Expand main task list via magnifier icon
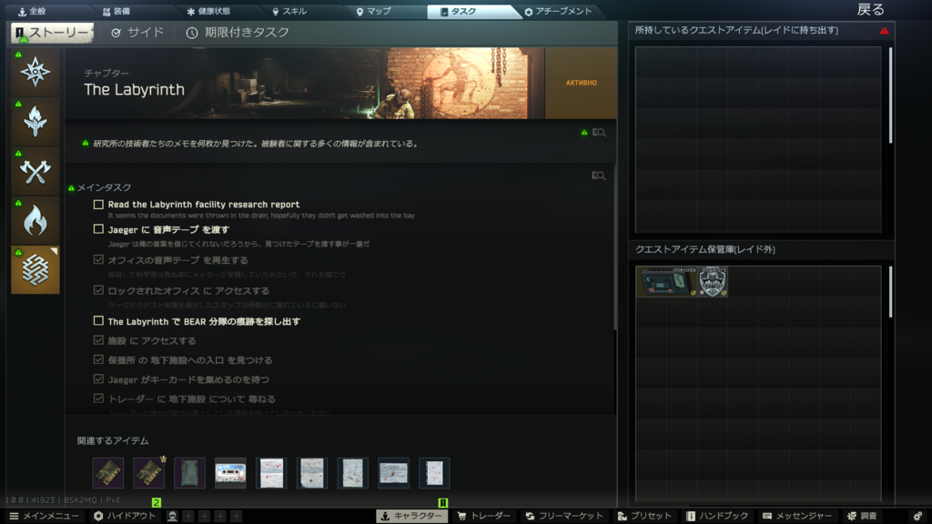This screenshot has width=932, height=524. point(598,176)
